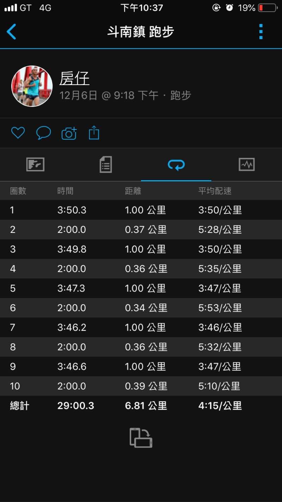Tap the share icon
282x502 pixels.
[94, 133]
